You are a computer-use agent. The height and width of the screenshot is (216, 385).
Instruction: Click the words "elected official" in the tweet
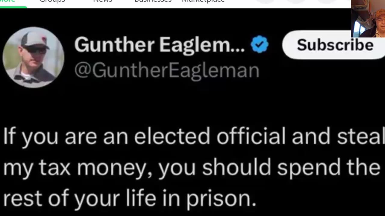(210, 136)
